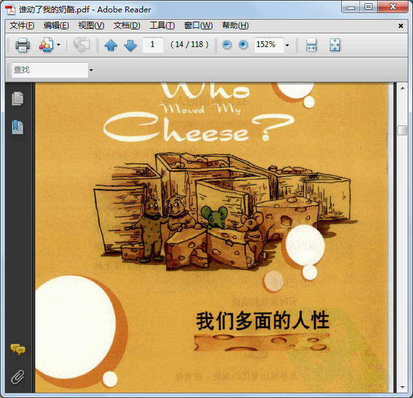Open the 查找 find options dropdown arrow
413x398 pixels.
coord(91,70)
